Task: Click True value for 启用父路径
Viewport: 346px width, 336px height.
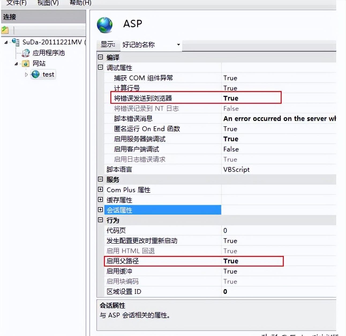Action: [231, 261]
